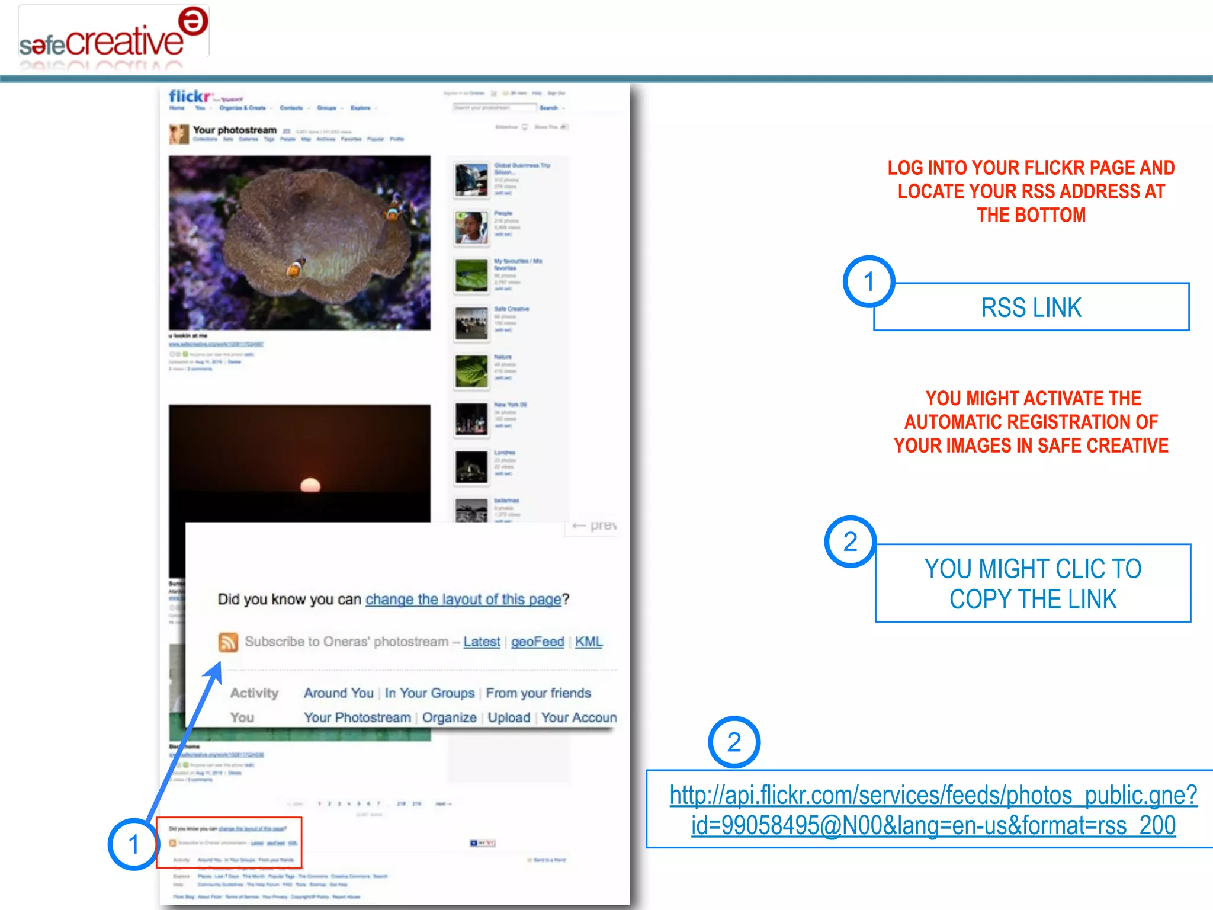
Task: Click the Latest feed link in enlarged callout
Action: click(482, 642)
